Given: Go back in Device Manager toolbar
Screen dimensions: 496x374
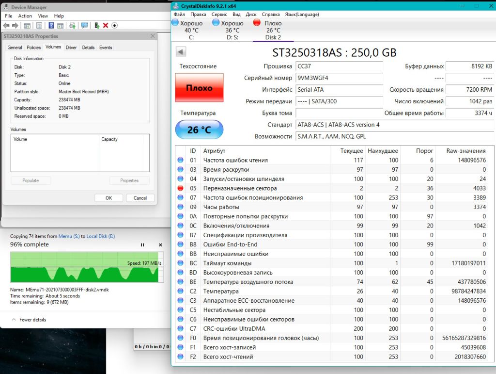Looking at the screenshot, I should click(6, 26).
